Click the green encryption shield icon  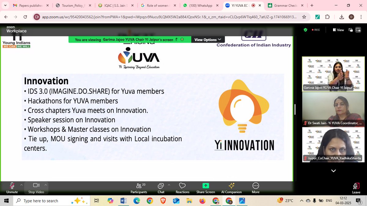tap(305, 30)
